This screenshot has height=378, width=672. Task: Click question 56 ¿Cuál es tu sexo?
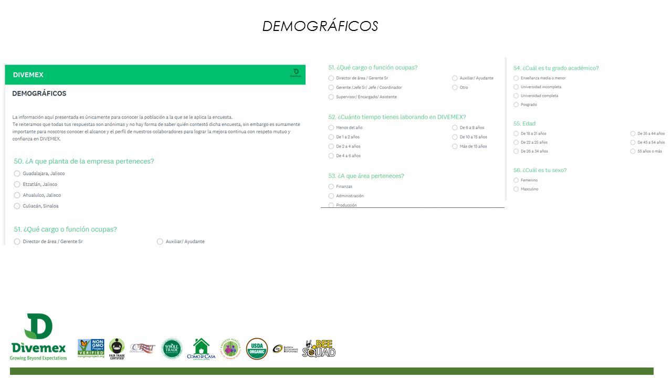point(540,170)
